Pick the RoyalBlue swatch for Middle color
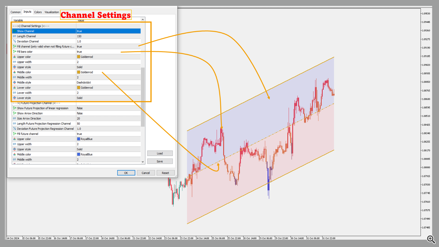 point(78,155)
